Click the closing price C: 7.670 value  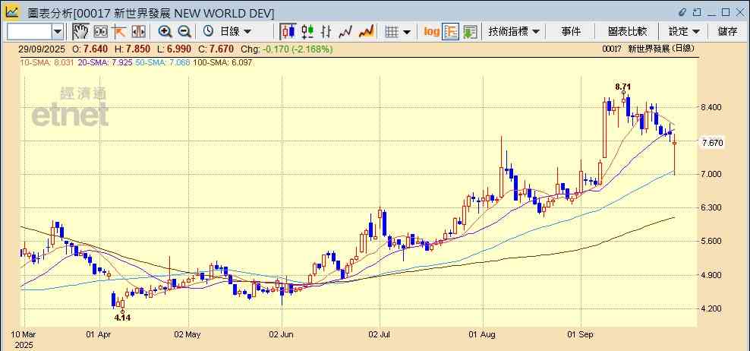[x=216, y=49]
